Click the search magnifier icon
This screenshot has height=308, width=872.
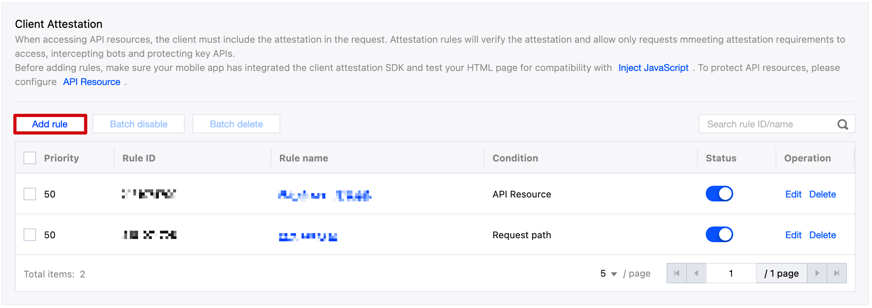[x=843, y=125]
